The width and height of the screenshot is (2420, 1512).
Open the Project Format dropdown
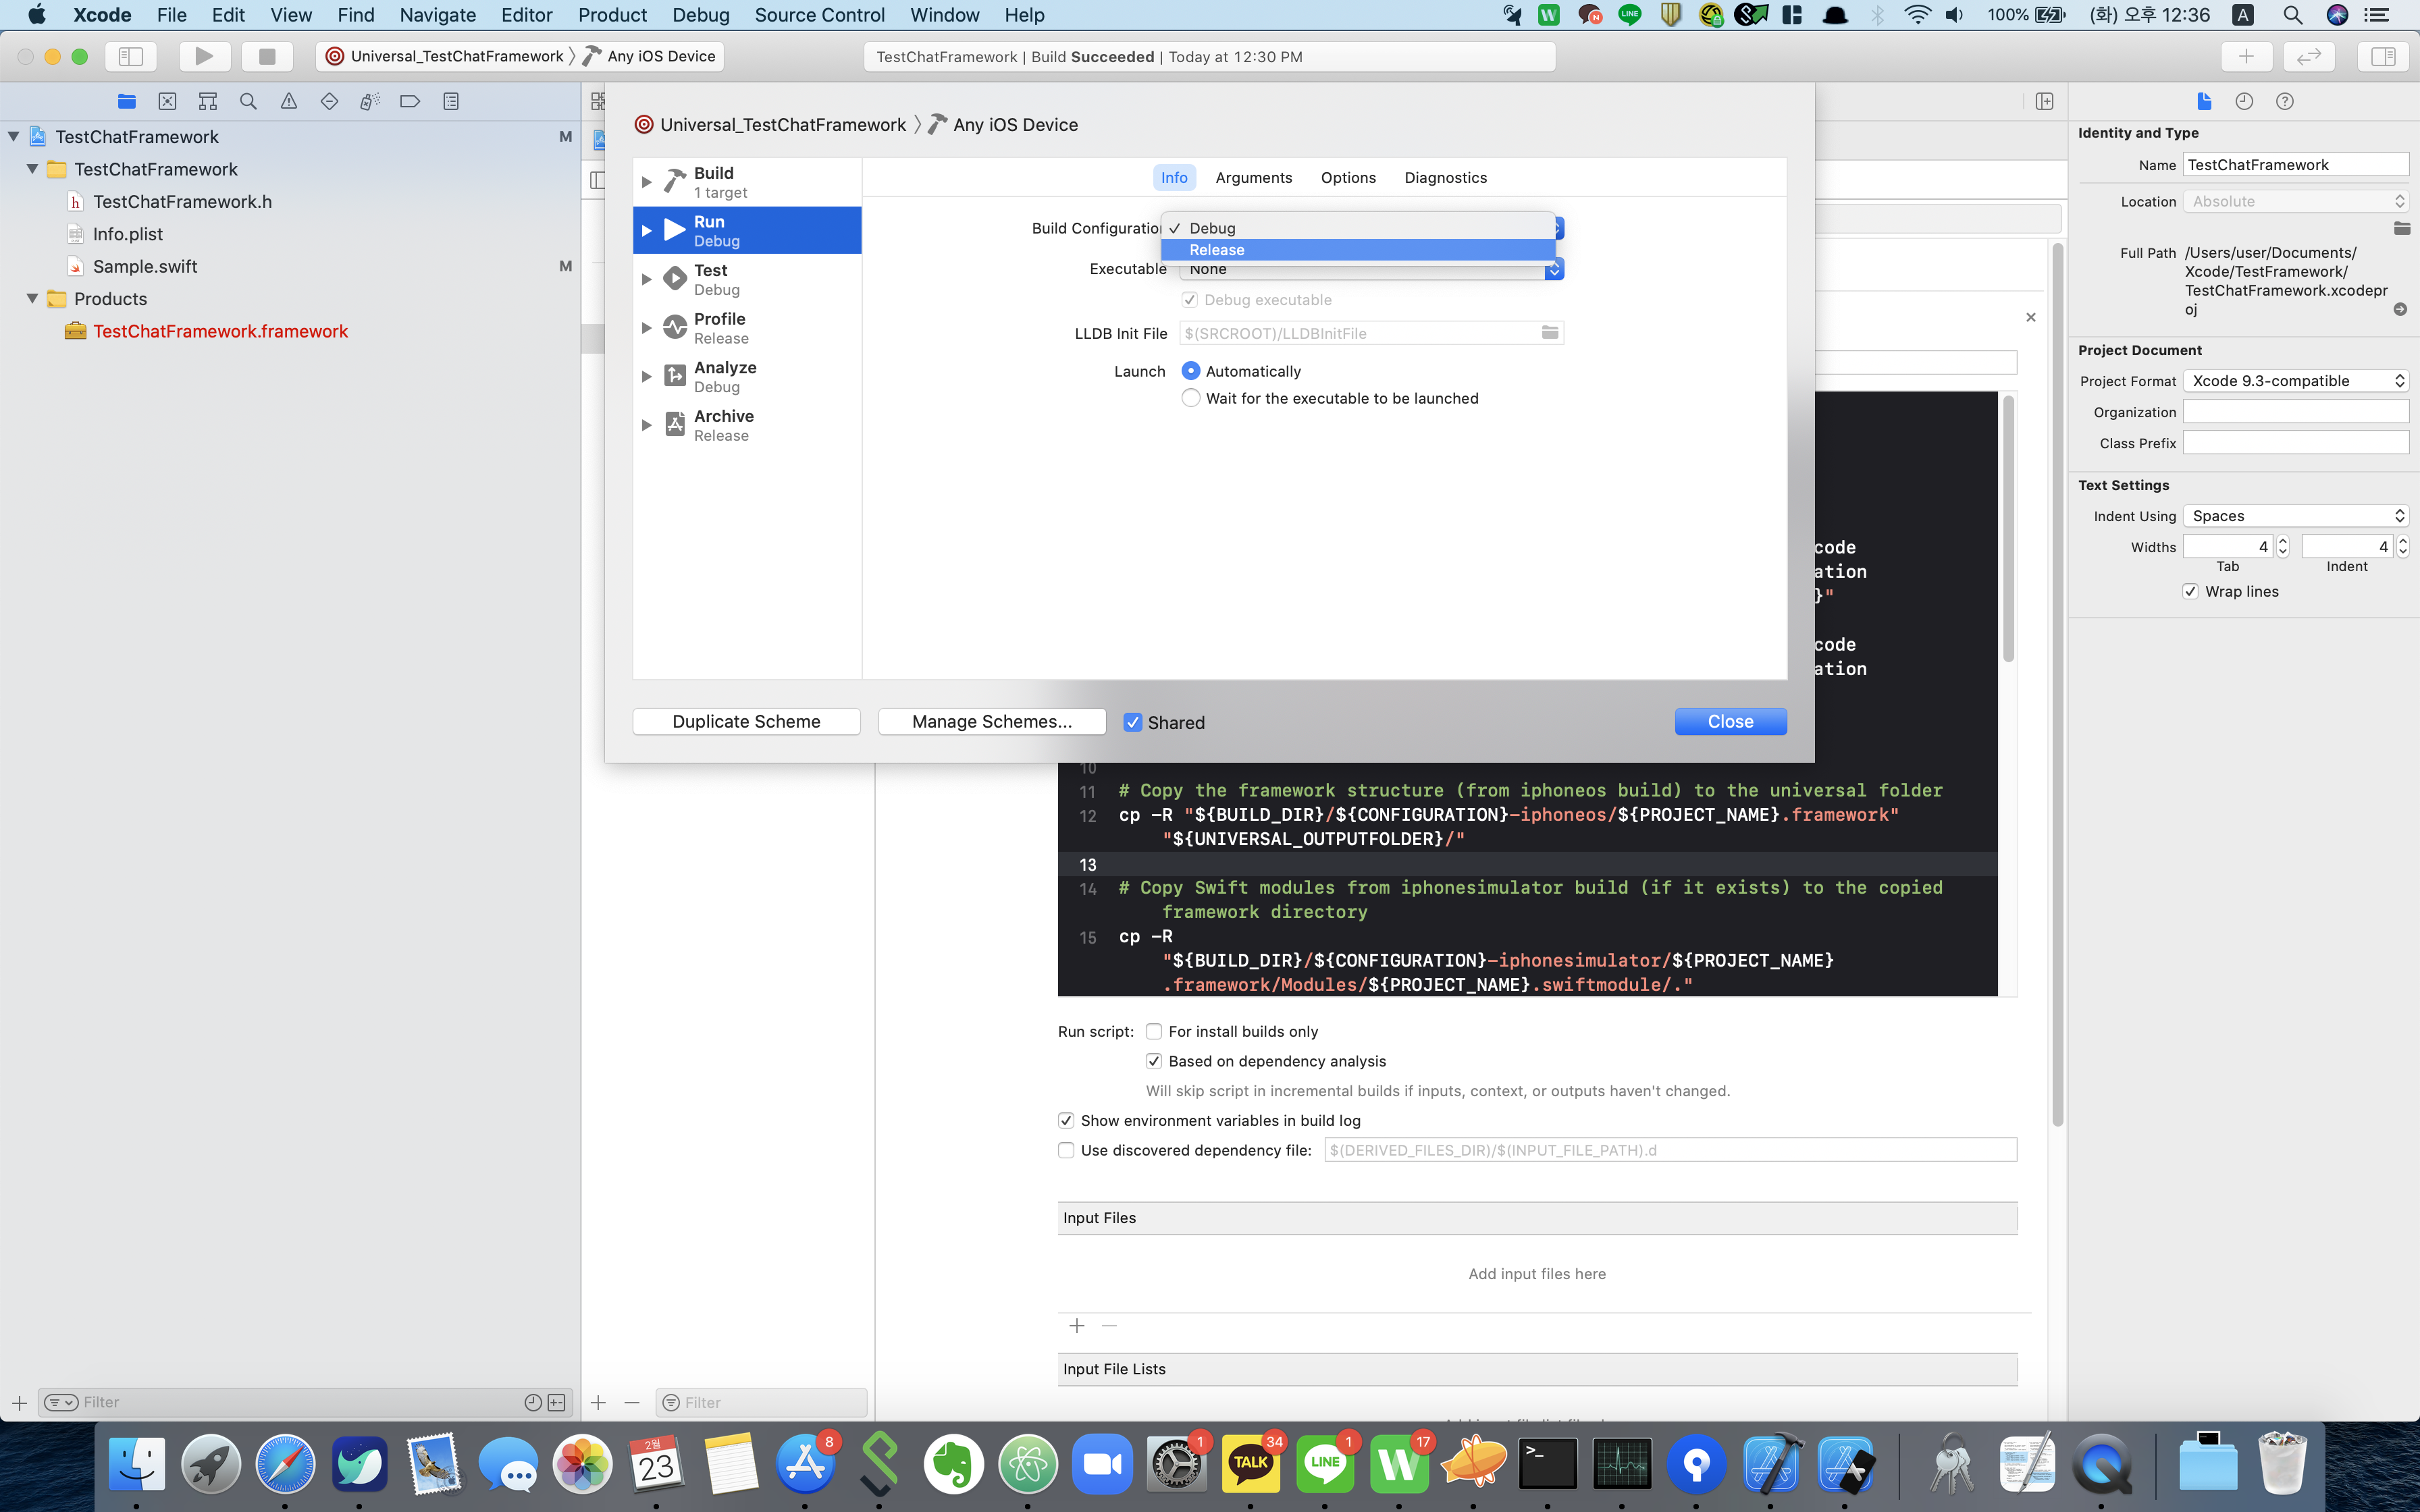pos(2296,381)
